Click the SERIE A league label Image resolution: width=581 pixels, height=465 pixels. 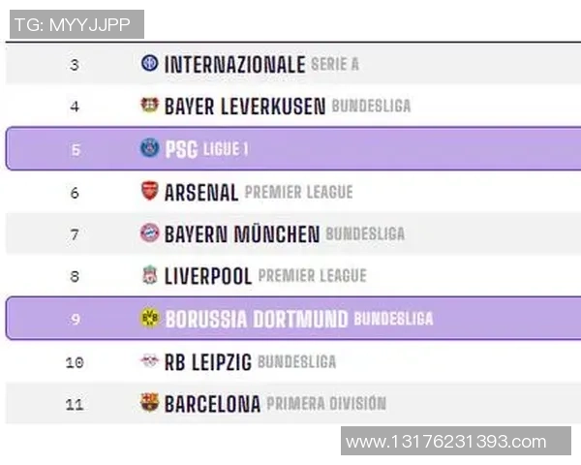coord(335,65)
